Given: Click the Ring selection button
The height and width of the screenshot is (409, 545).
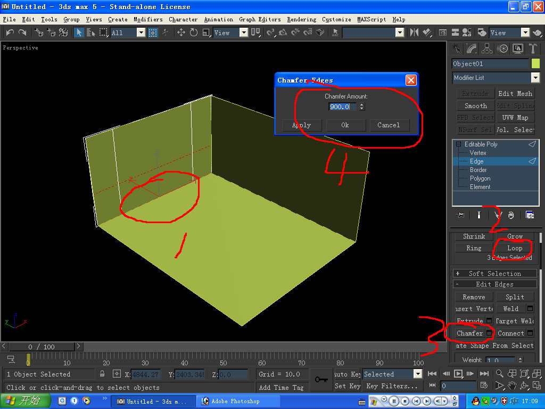Looking at the screenshot, I should coord(474,248).
